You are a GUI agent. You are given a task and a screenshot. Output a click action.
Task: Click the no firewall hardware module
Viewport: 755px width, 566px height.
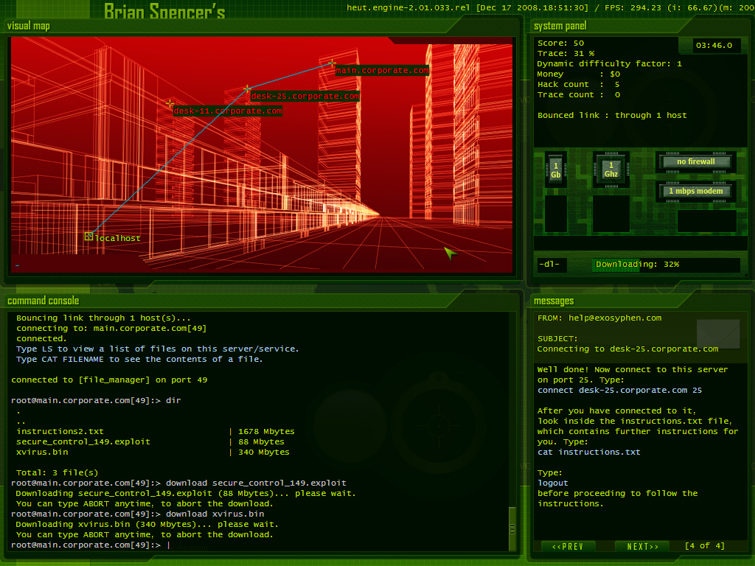[696, 162]
